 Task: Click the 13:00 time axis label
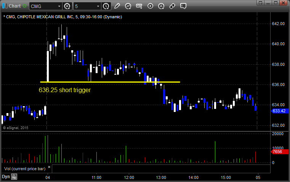[161, 177]
